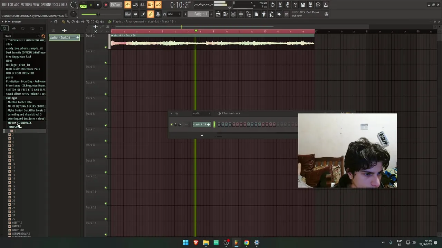Open the VIEW menu
This screenshot has height=248, width=442.
(36, 5)
